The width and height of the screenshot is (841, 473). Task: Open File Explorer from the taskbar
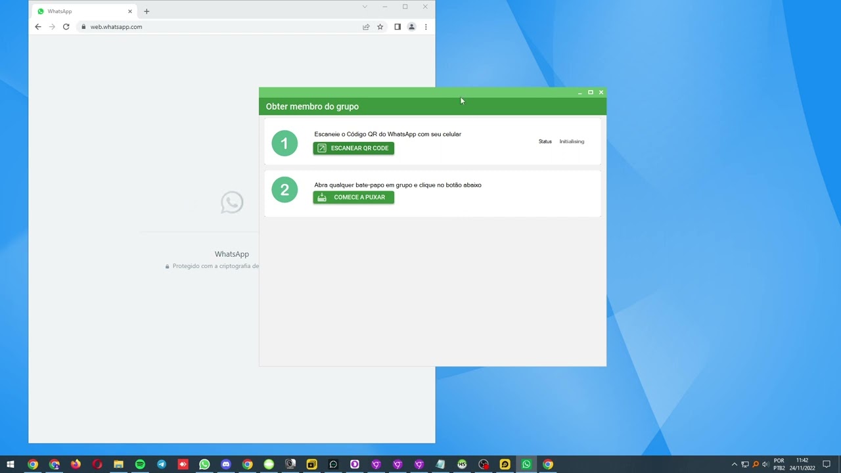(118, 464)
